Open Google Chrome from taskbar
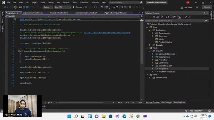The image size is (214, 120). pyautogui.click(x=138, y=116)
